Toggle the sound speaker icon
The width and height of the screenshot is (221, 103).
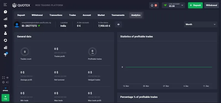click(7, 82)
